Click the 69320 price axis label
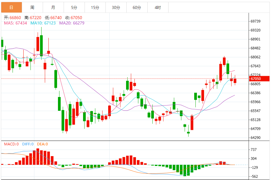 pyautogui.click(x=255, y=30)
